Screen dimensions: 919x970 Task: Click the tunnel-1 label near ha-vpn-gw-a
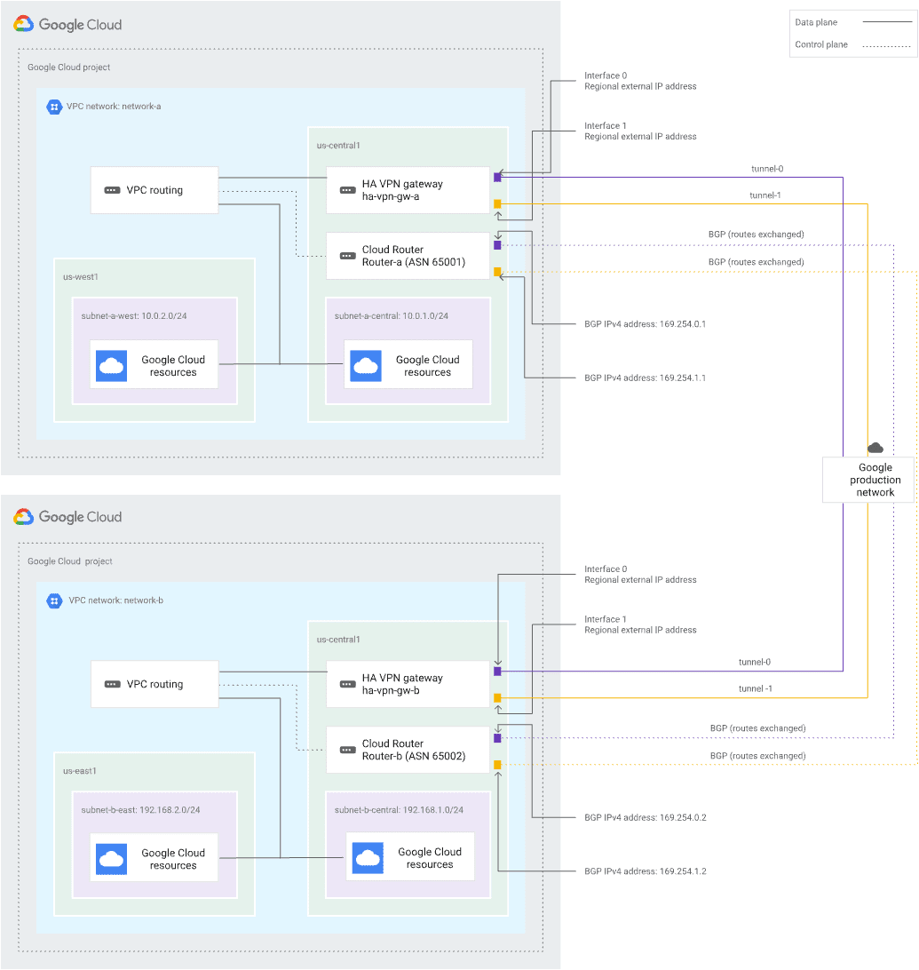[x=765, y=195]
